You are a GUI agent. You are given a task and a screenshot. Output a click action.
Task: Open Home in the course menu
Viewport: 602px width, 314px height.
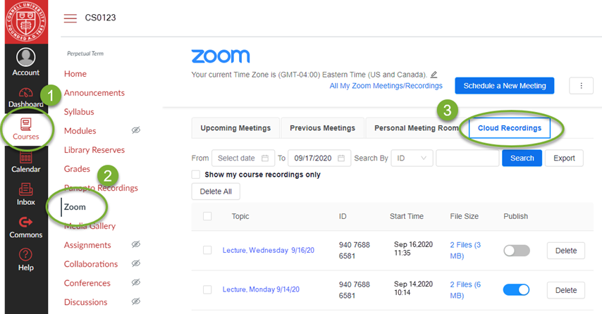coord(75,74)
